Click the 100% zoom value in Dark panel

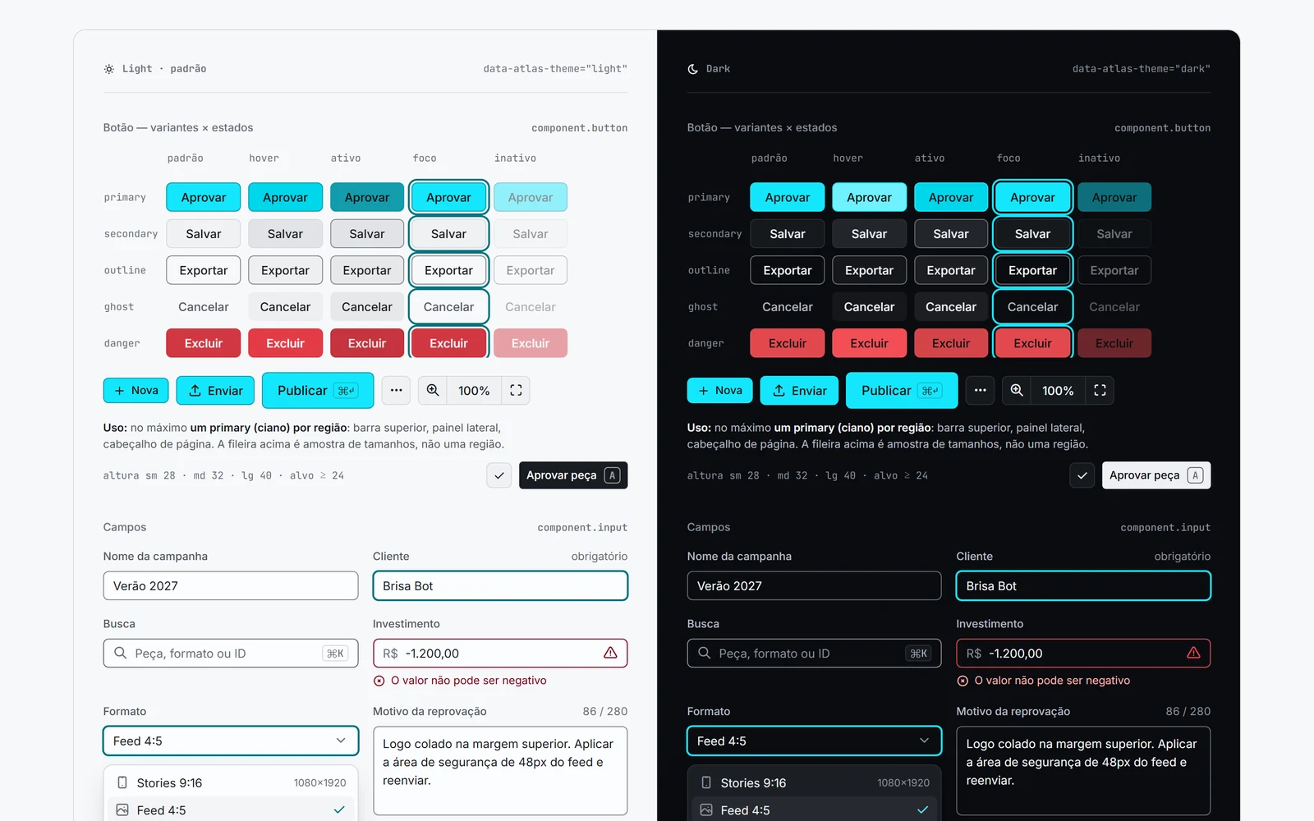click(x=1058, y=391)
